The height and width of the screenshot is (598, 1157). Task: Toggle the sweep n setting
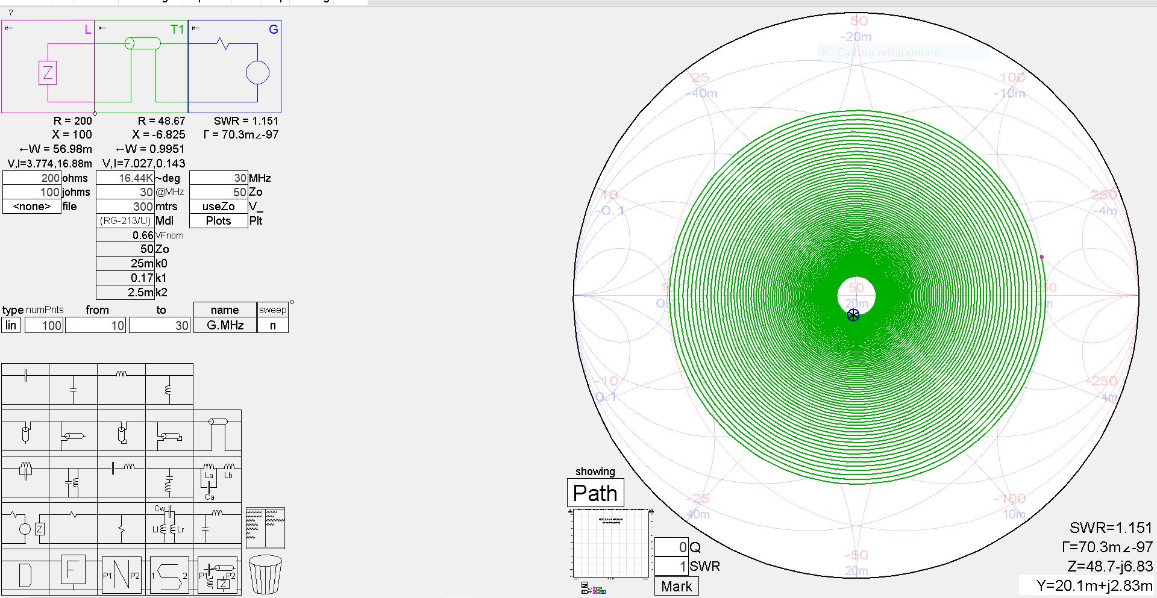click(x=273, y=325)
